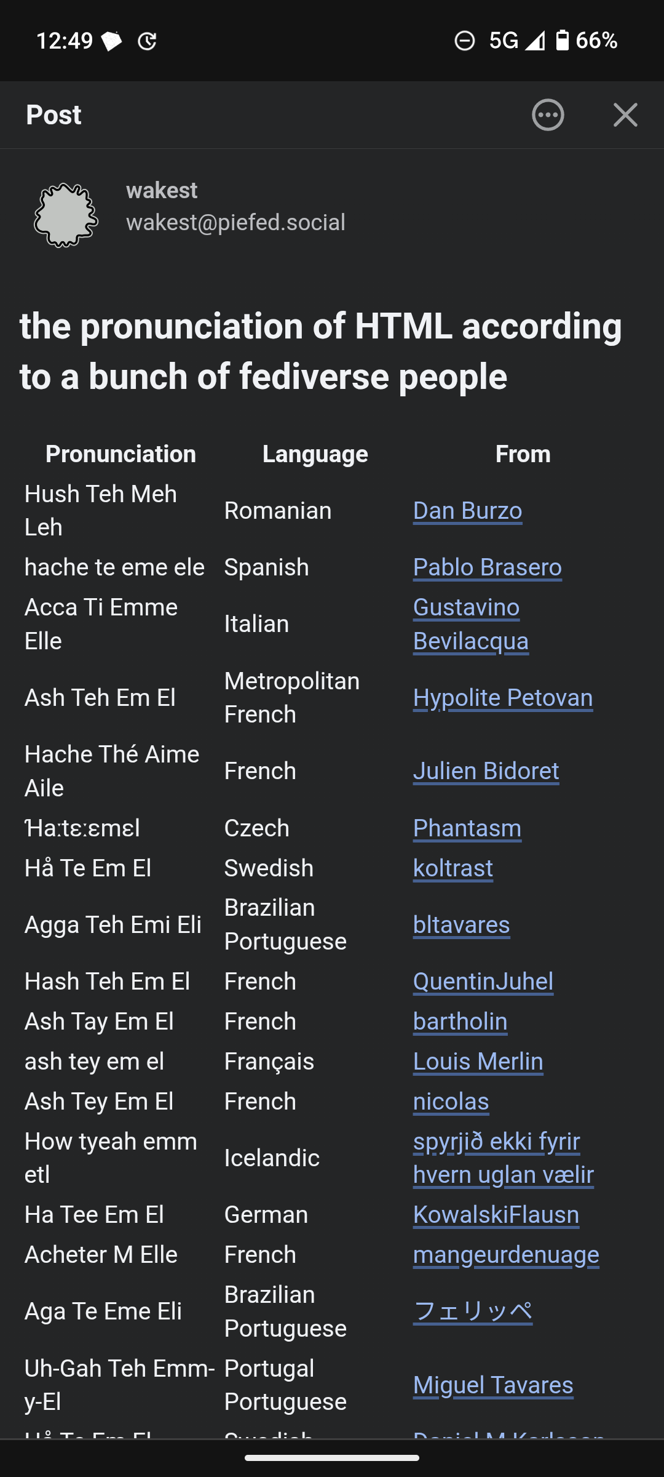This screenshot has height=1477, width=664.
Task: Open the bartholin link
Action: coord(460,1022)
